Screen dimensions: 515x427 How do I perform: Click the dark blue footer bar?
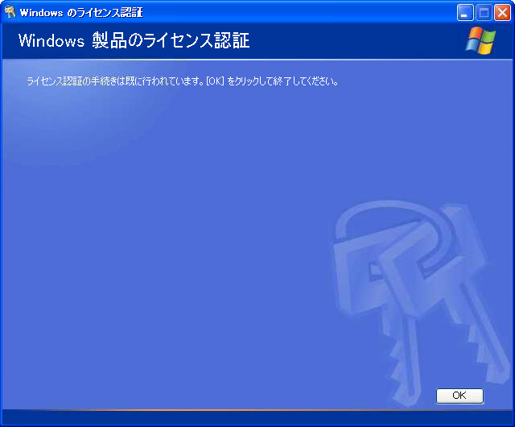tap(257, 418)
